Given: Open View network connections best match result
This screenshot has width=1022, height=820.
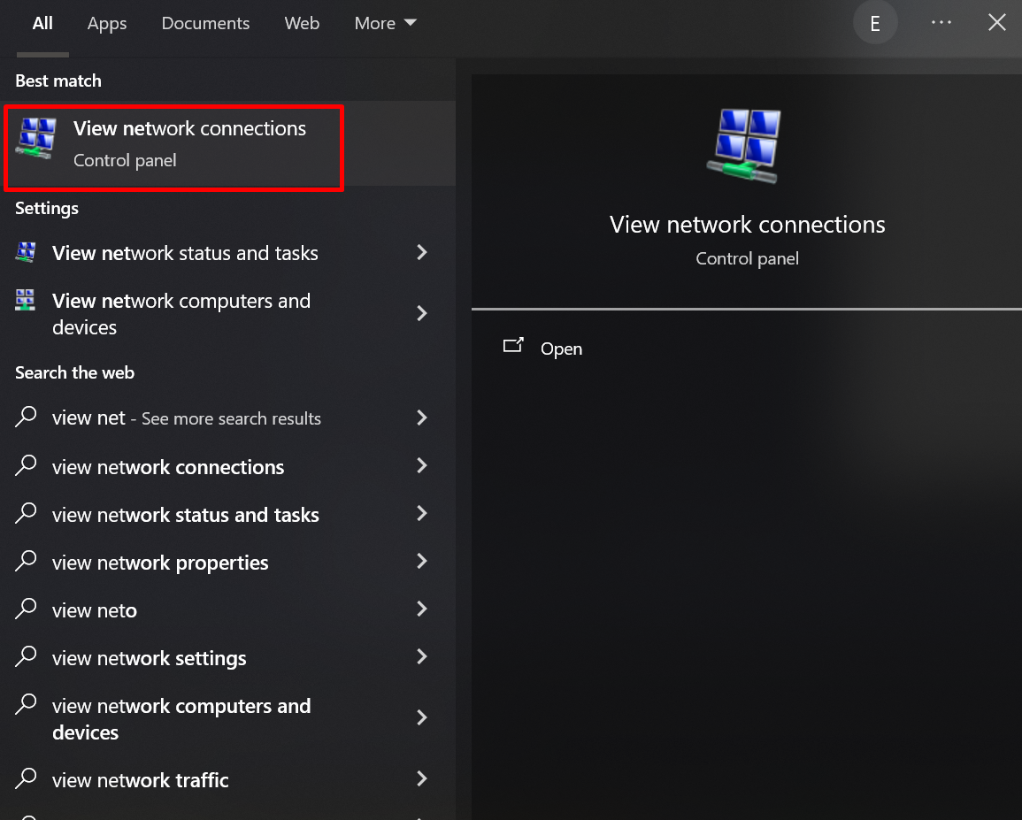Looking at the screenshot, I should (228, 144).
